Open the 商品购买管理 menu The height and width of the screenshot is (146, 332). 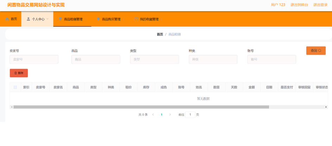point(110,19)
